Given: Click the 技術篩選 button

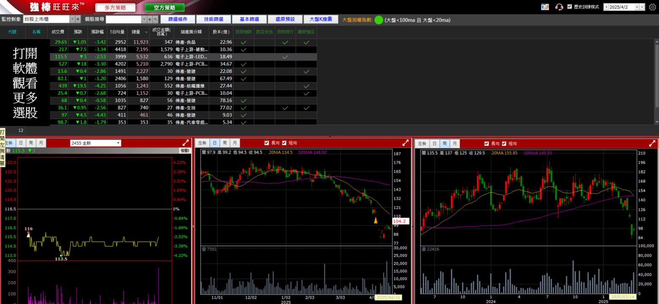Looking at the screenshot, I should (213, 19).
